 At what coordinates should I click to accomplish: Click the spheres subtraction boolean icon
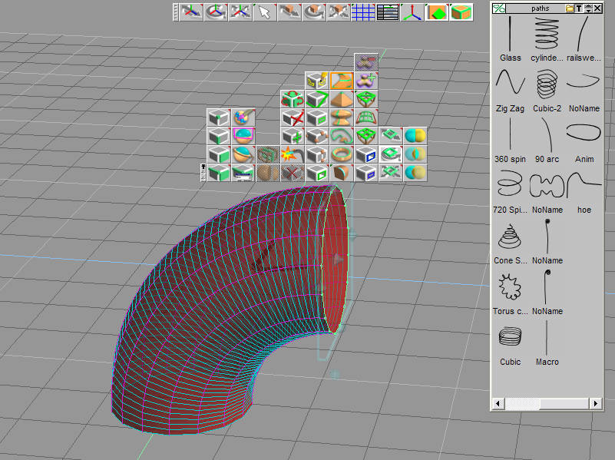tap(415, 173)
